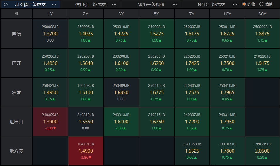The image size is (280, 166).
Task: Click the 30Y column header
Action: [262, 14]
